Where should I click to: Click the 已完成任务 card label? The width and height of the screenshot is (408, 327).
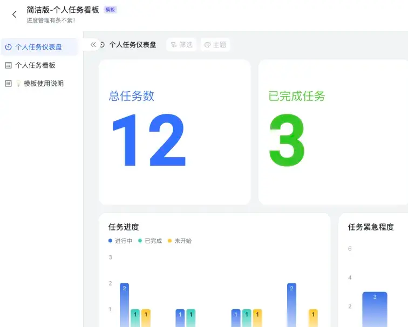(x=297, y=96)
